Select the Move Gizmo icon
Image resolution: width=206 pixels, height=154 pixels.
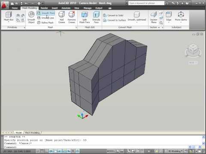coord(181,16)
